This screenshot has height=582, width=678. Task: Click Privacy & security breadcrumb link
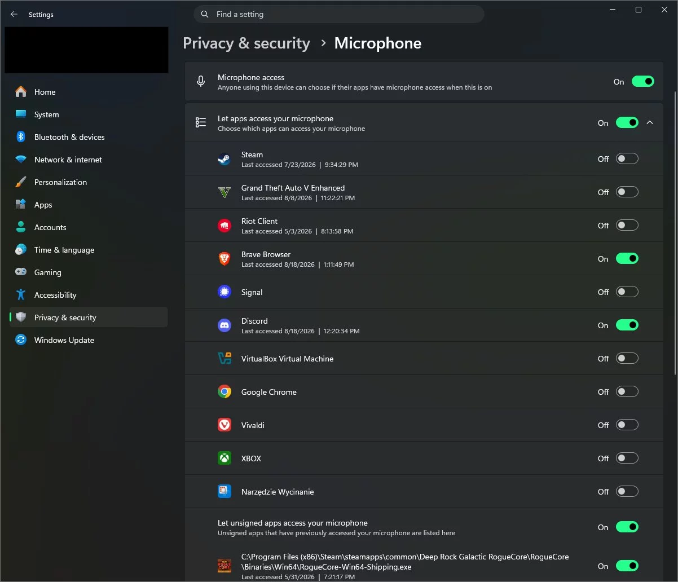[246, 43]
